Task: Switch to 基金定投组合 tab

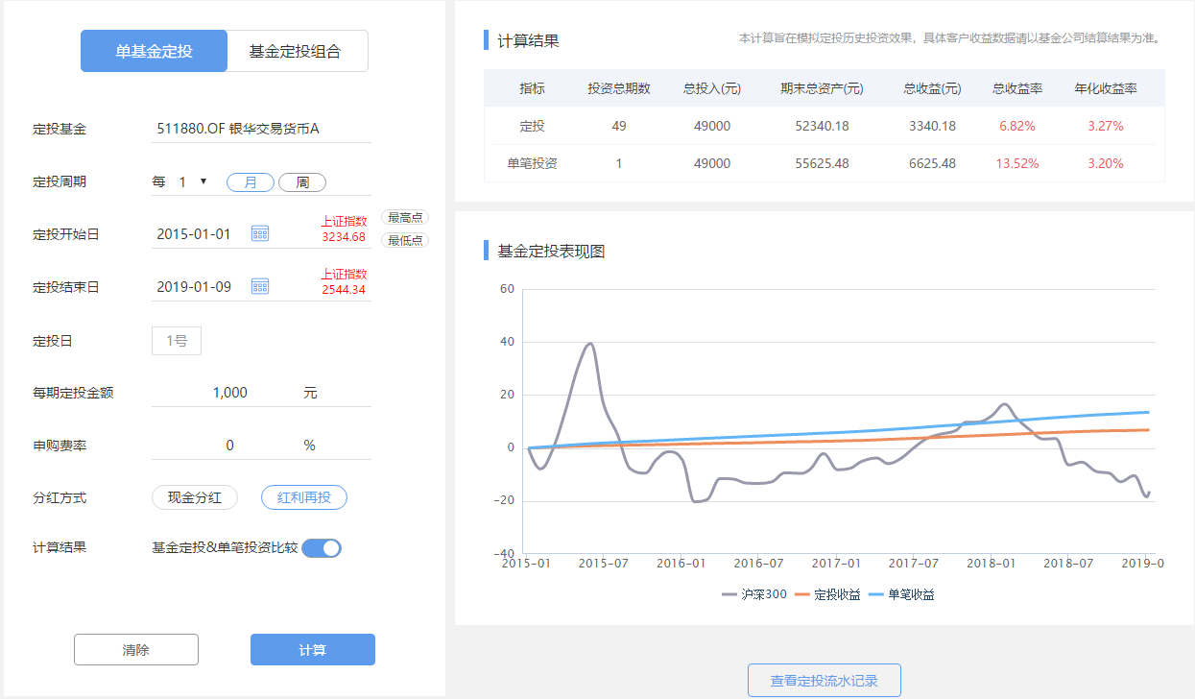Action: click(x=298, y=51)
